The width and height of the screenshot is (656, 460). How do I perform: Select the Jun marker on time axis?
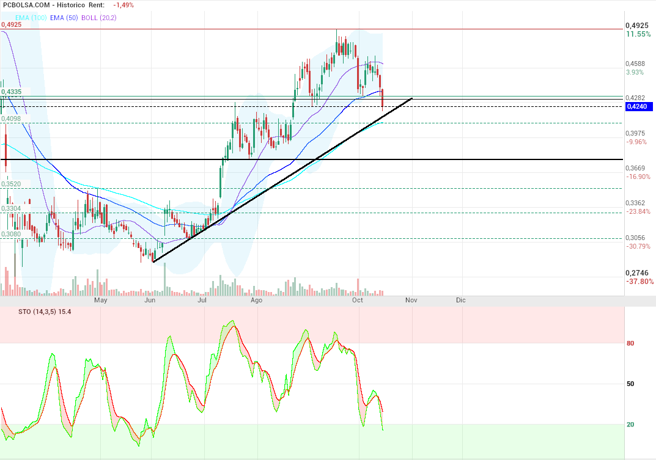pos(150,301)
